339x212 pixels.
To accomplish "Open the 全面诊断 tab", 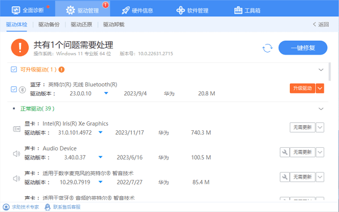I will pyautogui.click(x=28, y=10).
